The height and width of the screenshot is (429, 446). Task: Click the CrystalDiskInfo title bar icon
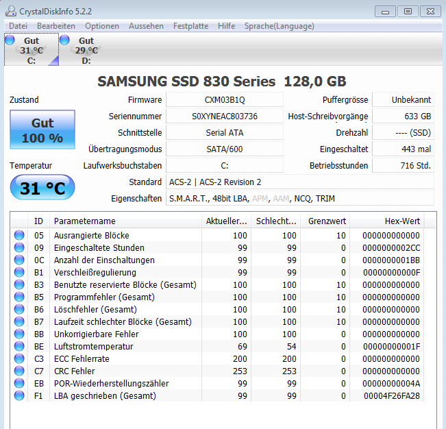pyautogui.click(x=11, y=12)
